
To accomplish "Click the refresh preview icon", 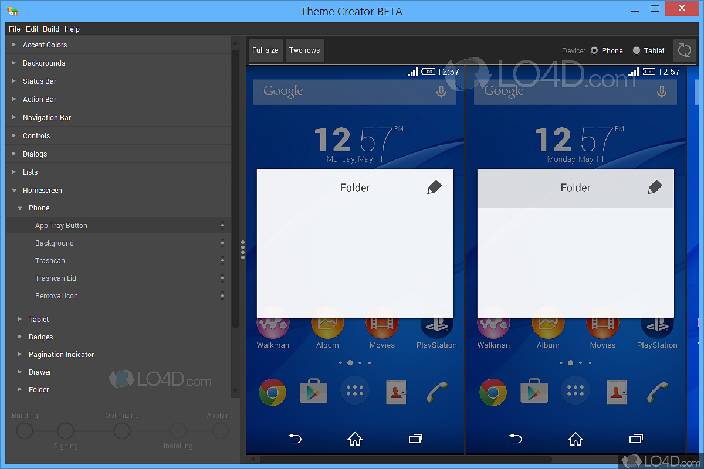I will tap(684, 50).
